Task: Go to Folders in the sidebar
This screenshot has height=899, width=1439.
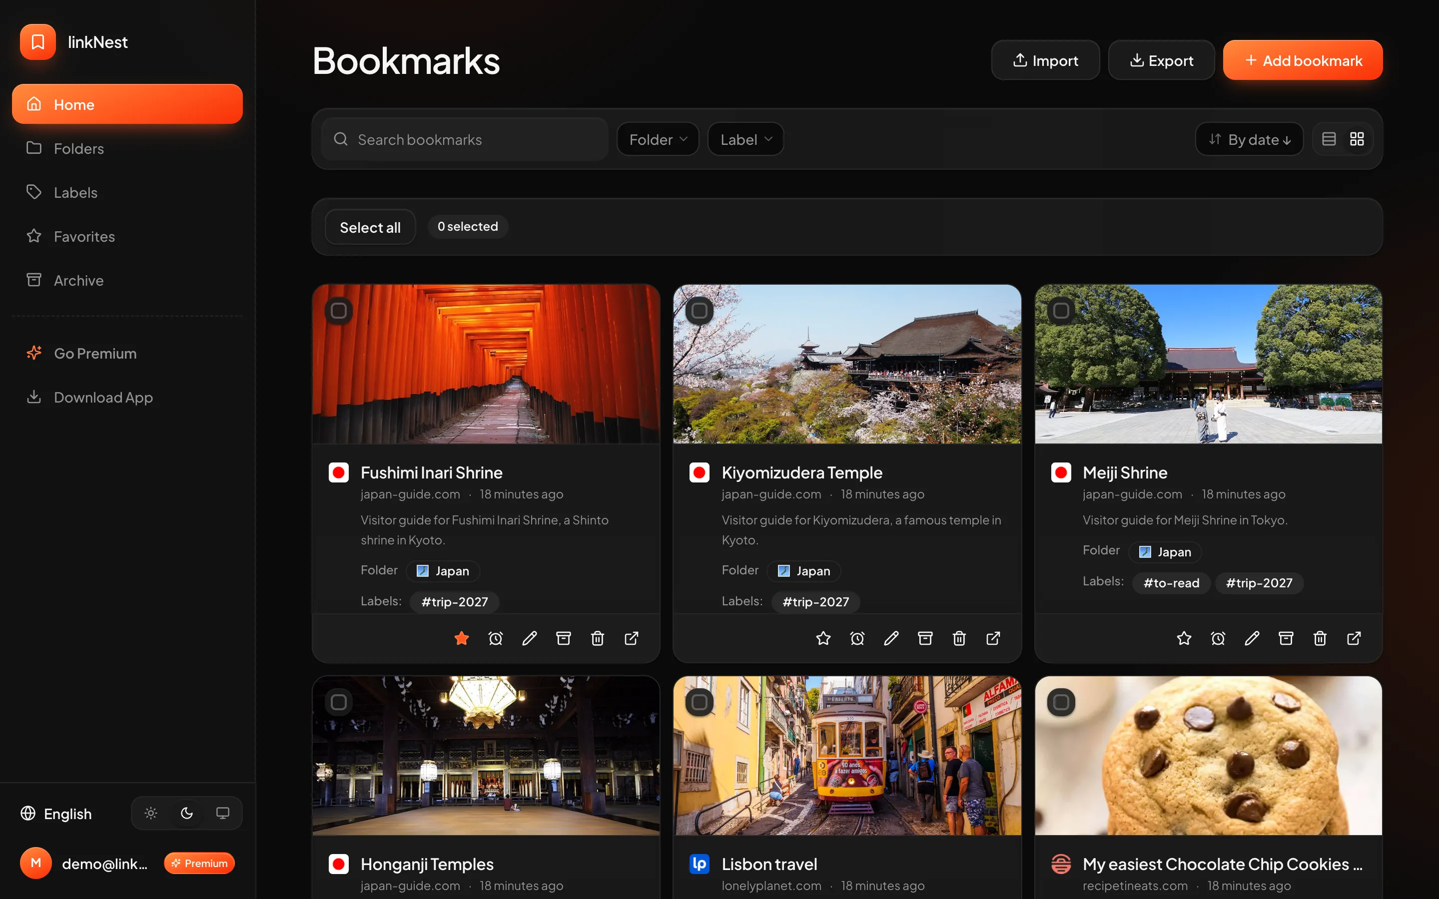Action: click(x=127, y=148)
